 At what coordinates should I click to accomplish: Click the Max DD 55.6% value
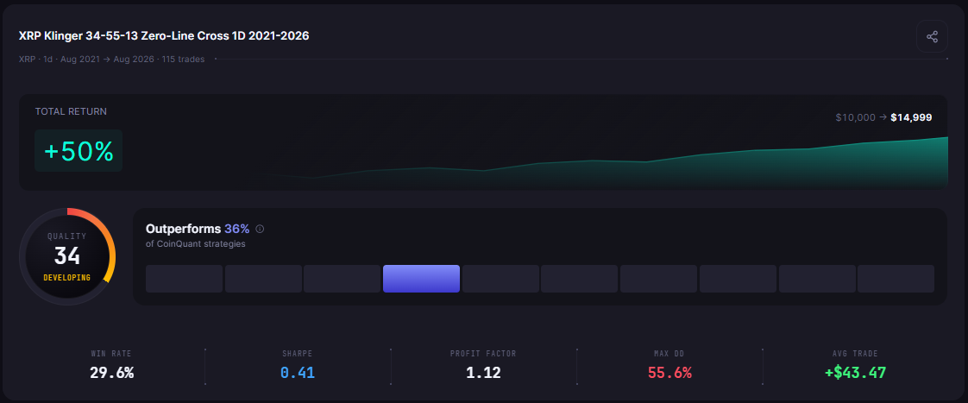pyautogui.click(x=669, y=373)
